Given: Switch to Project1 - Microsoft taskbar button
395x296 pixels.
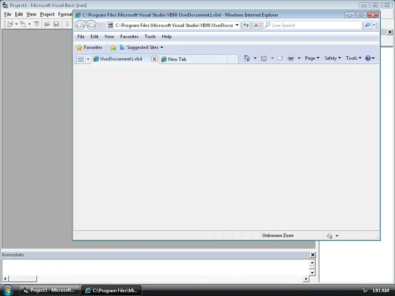Looking at the screenshot, I should (50, 290).
